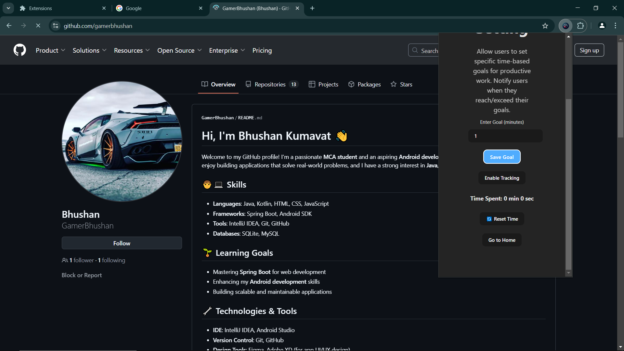Expand the Product dropdown menu
The height and width of the screenshot is (351, 624).
click(x=50, y=50)
